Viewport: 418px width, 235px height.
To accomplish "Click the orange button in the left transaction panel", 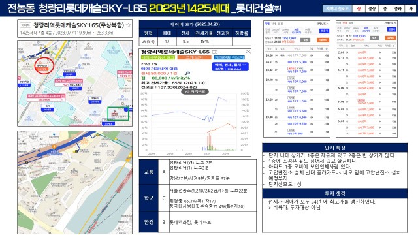I will pos(323,40).
